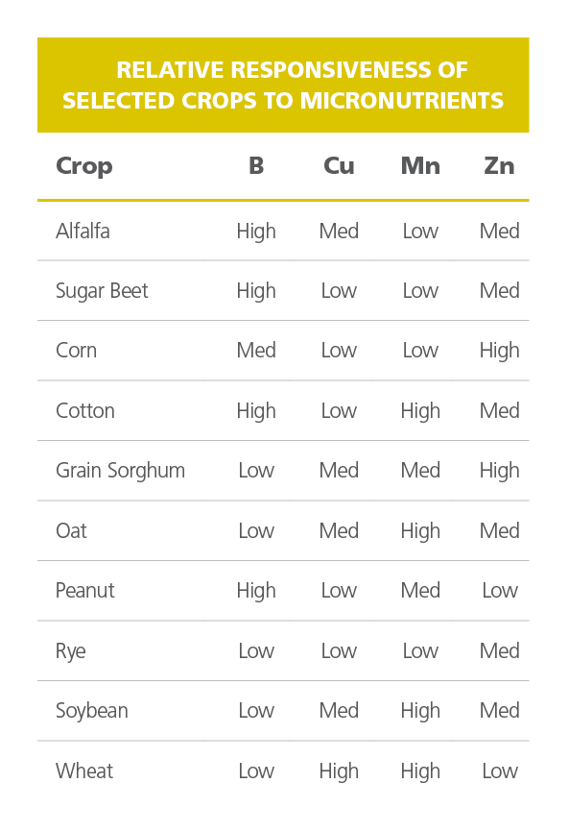
Task: Click Corn's Zn value High
Action: pos(499,352)
